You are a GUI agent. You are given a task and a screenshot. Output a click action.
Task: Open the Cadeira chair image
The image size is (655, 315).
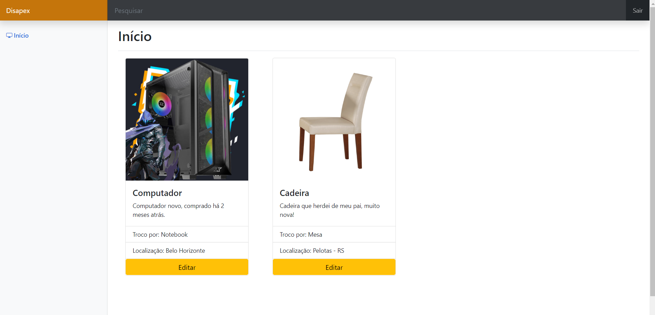[x=334, y=119]
